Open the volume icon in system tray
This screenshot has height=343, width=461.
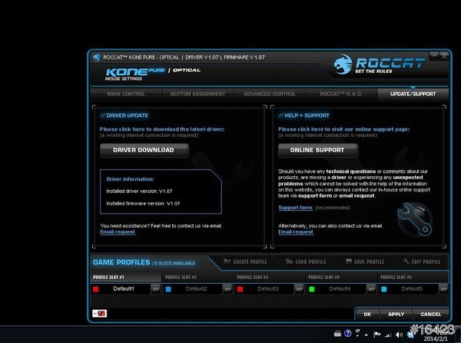pyautogui.click(x=399, y=334)
